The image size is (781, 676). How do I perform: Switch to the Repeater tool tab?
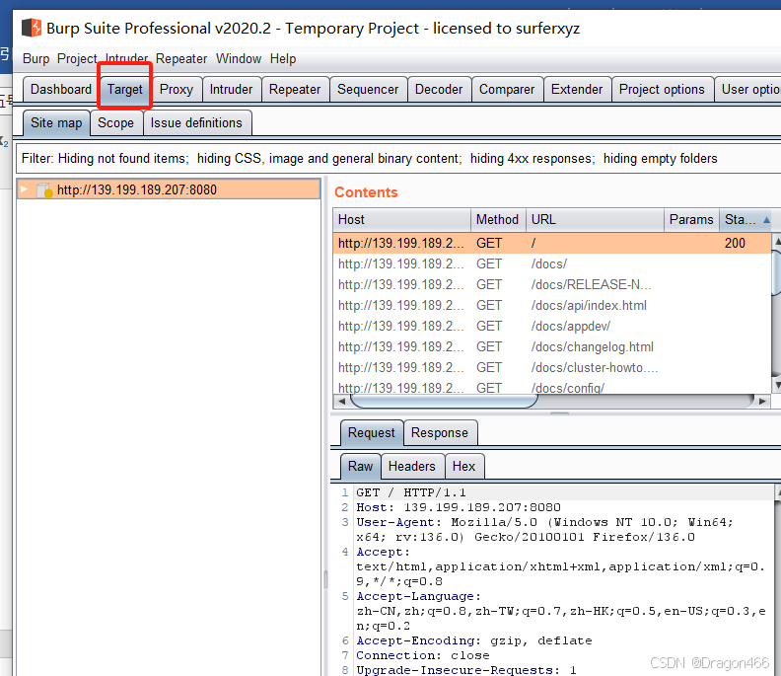pos(295,89)
